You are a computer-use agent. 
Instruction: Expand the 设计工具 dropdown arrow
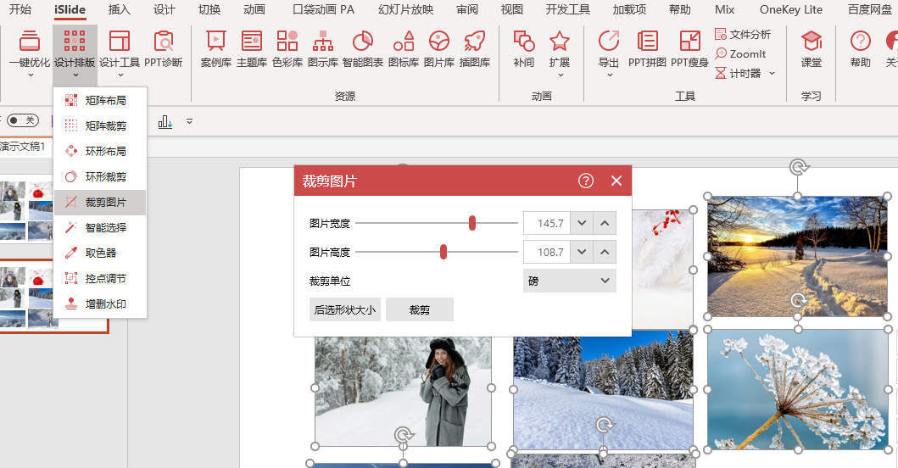click(x=120, y=75)
